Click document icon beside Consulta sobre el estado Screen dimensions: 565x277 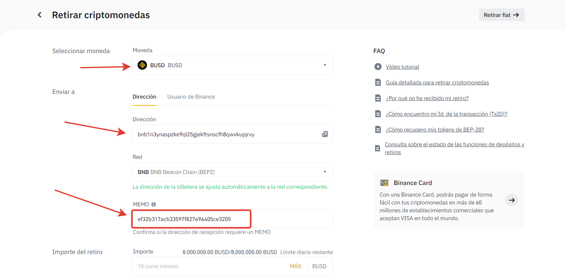(x=377, y=148)
